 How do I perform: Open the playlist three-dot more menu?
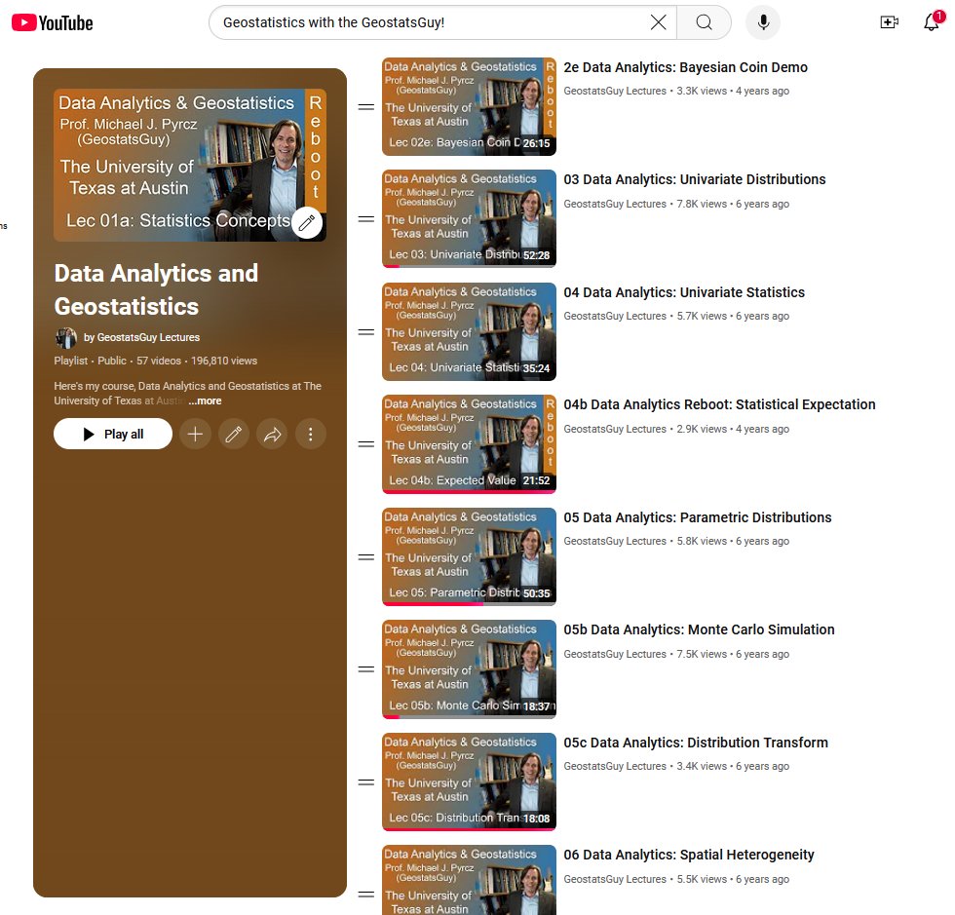[311, 434]
